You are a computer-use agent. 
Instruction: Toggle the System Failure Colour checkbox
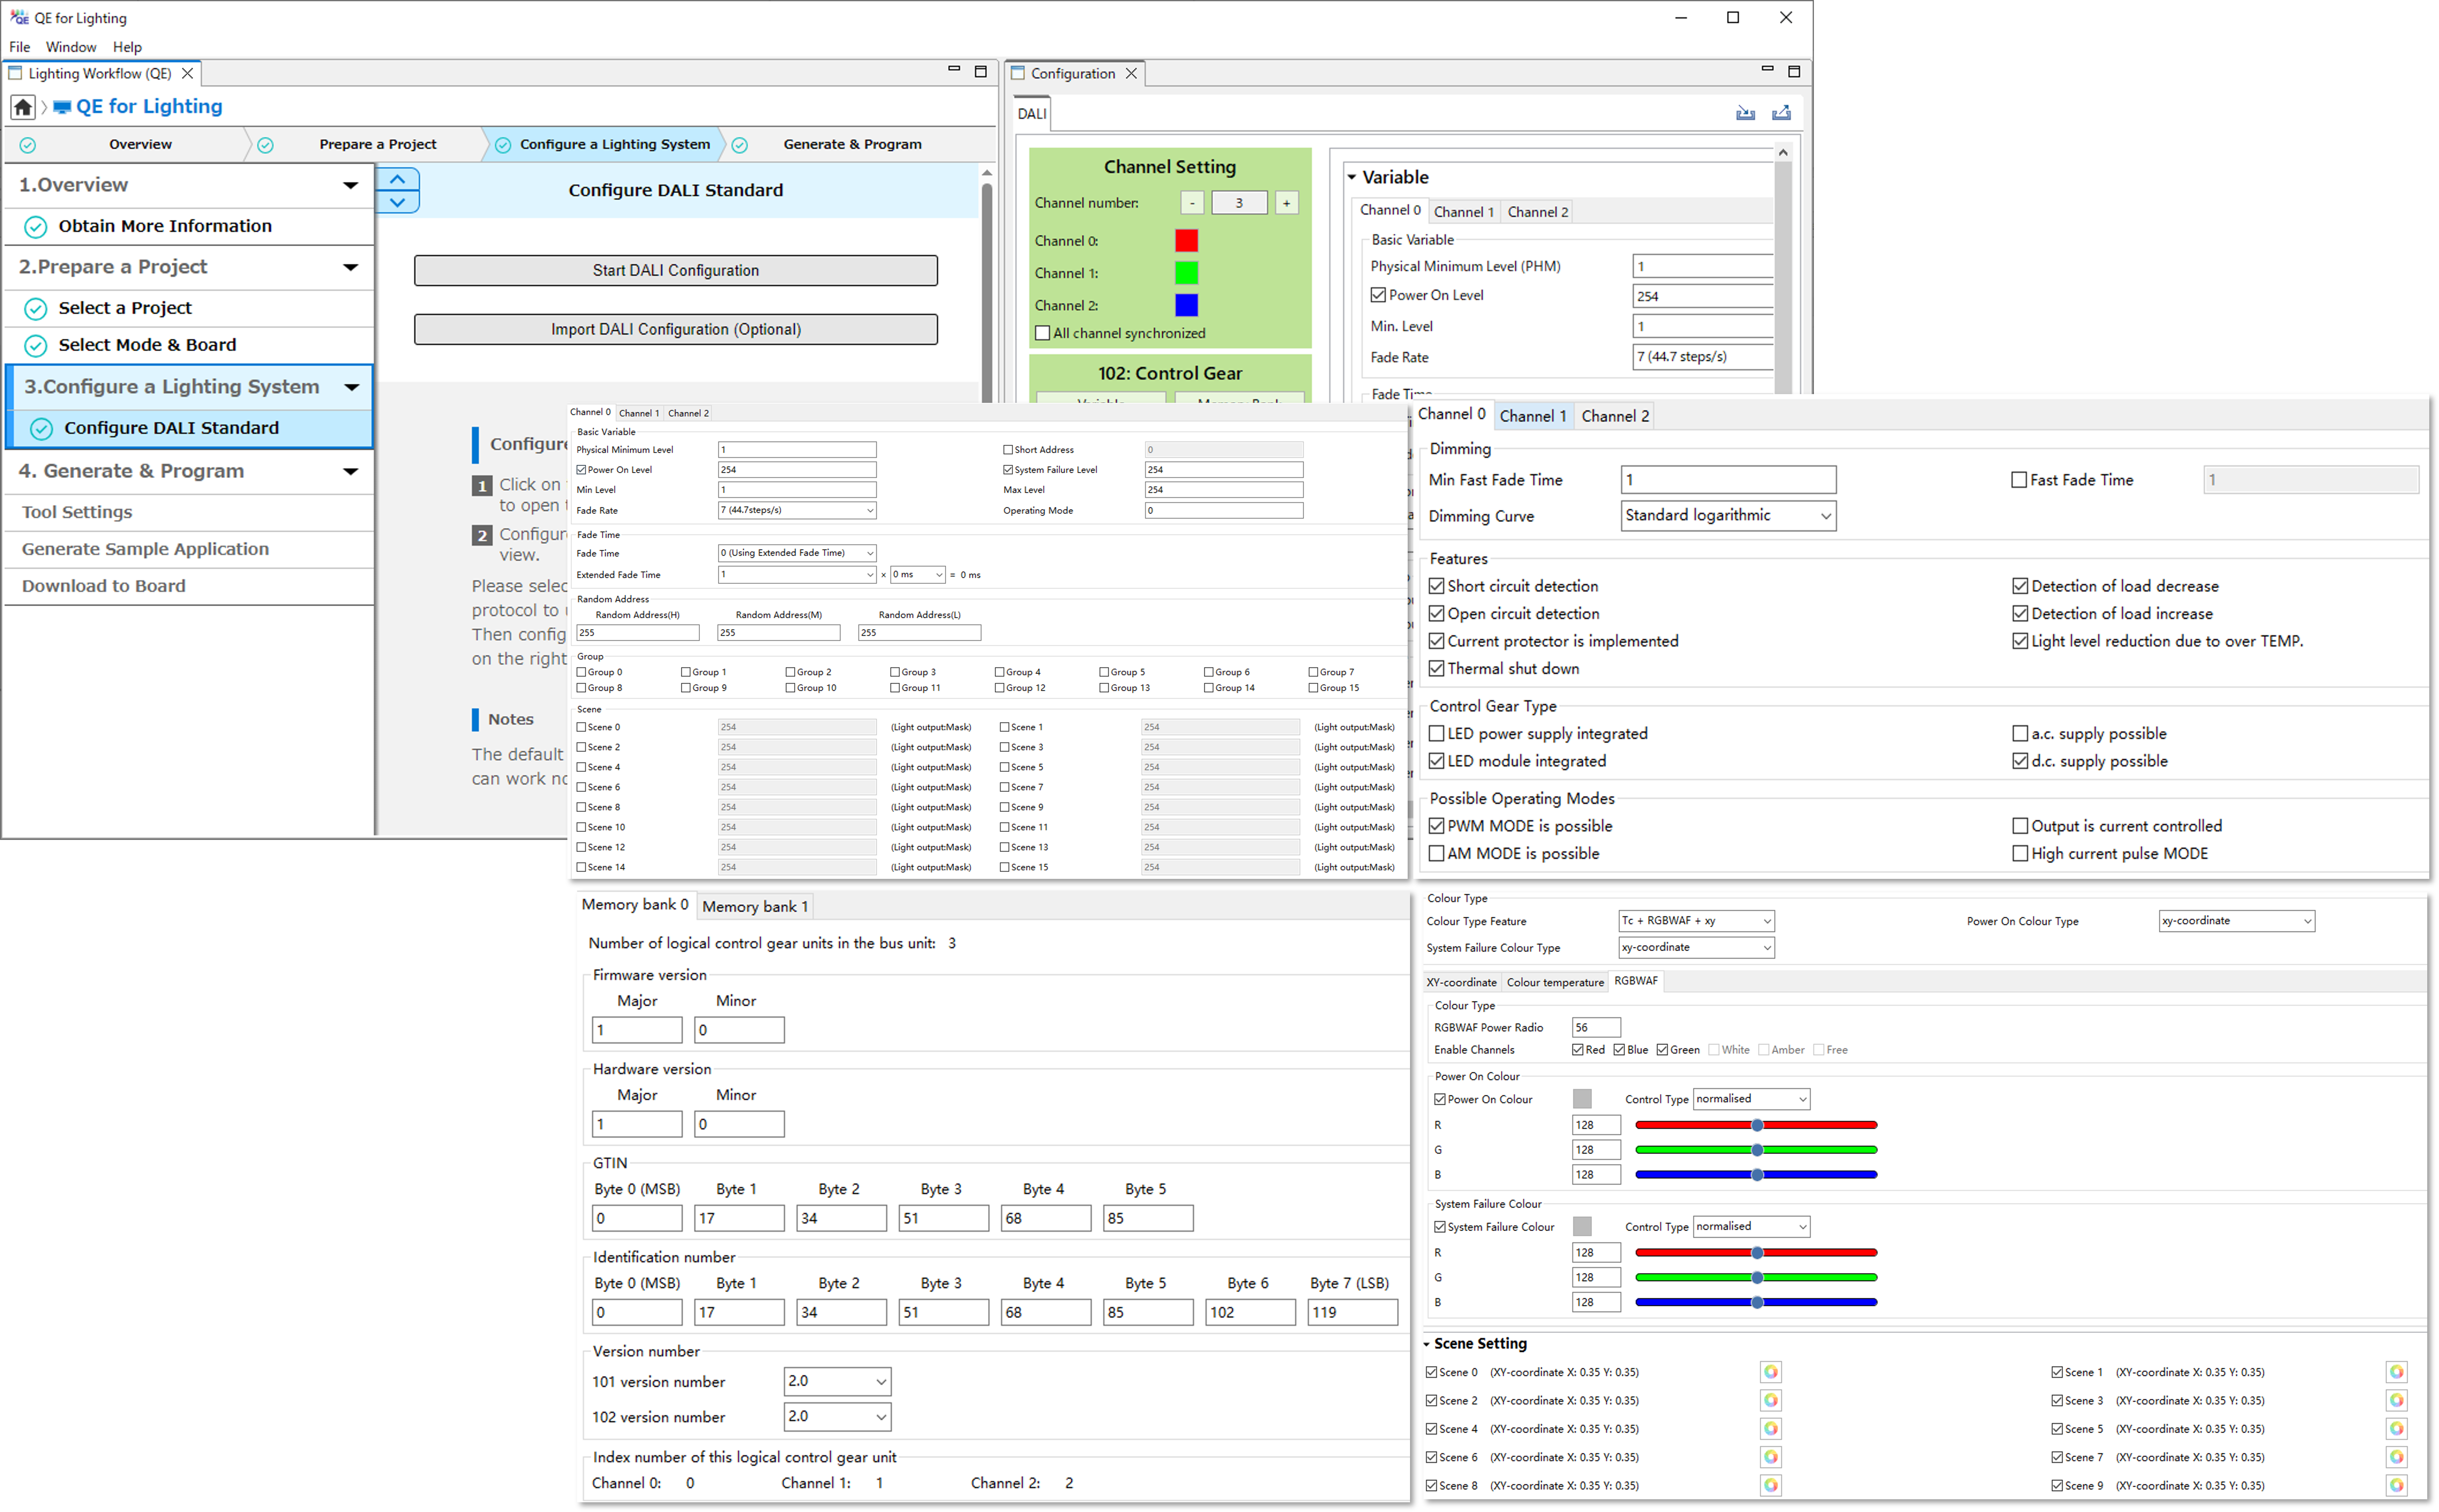1440,1227
